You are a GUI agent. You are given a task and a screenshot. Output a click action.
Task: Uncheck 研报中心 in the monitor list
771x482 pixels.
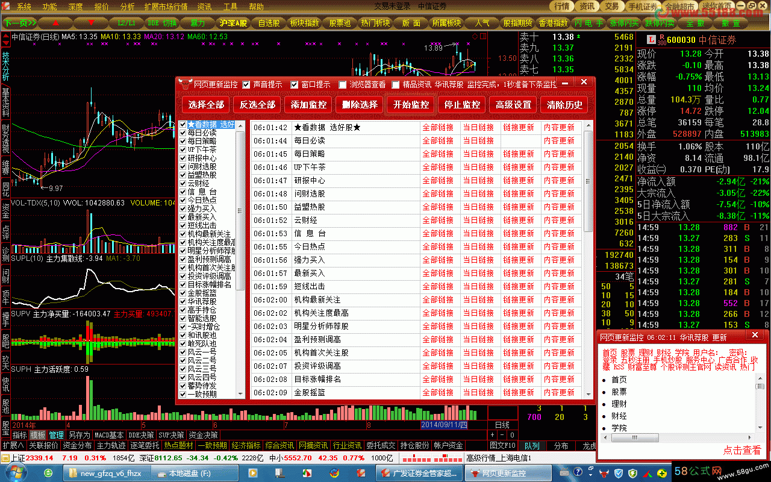pos(183,158)
